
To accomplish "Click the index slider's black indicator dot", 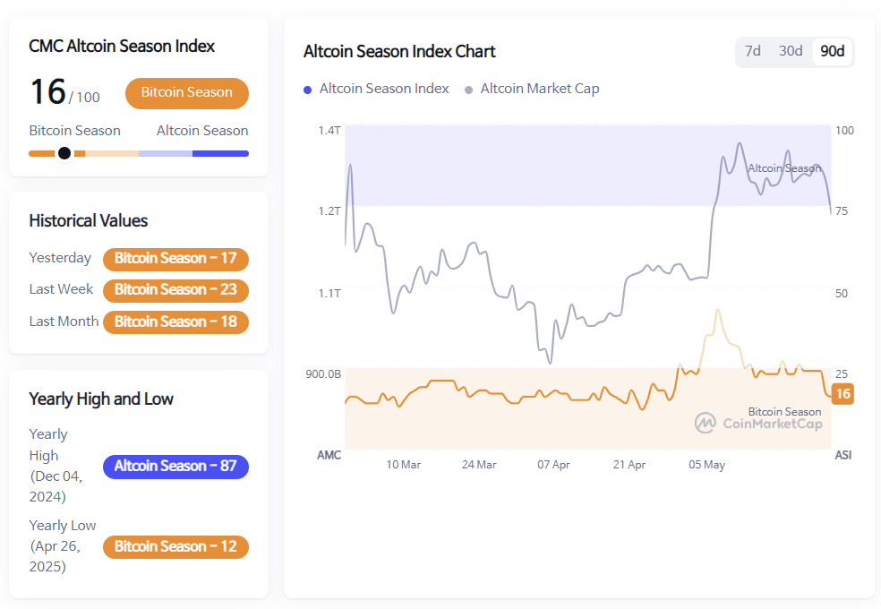I will click(x=64, y=153).
